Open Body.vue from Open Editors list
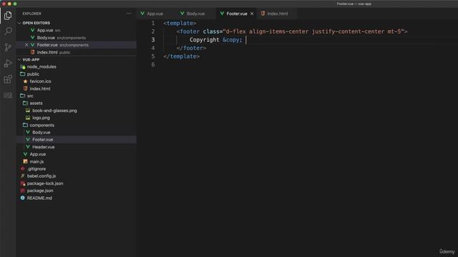458x257 pixels. 46,38
